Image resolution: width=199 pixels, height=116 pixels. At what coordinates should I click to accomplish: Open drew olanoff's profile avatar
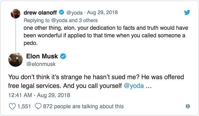coord(15,14)
